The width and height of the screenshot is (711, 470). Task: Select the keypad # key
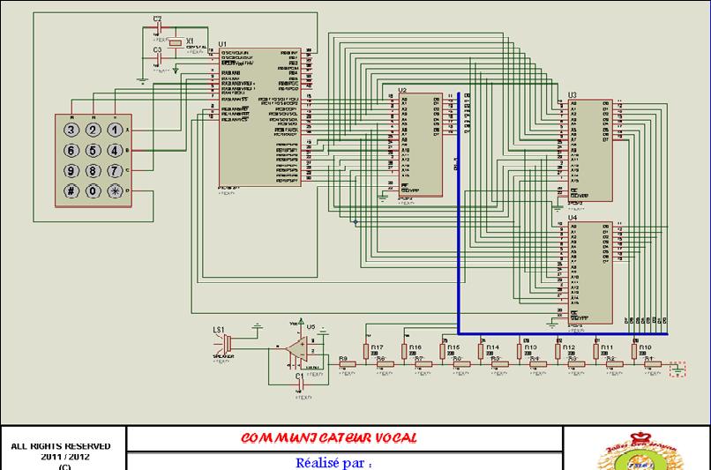71,190
